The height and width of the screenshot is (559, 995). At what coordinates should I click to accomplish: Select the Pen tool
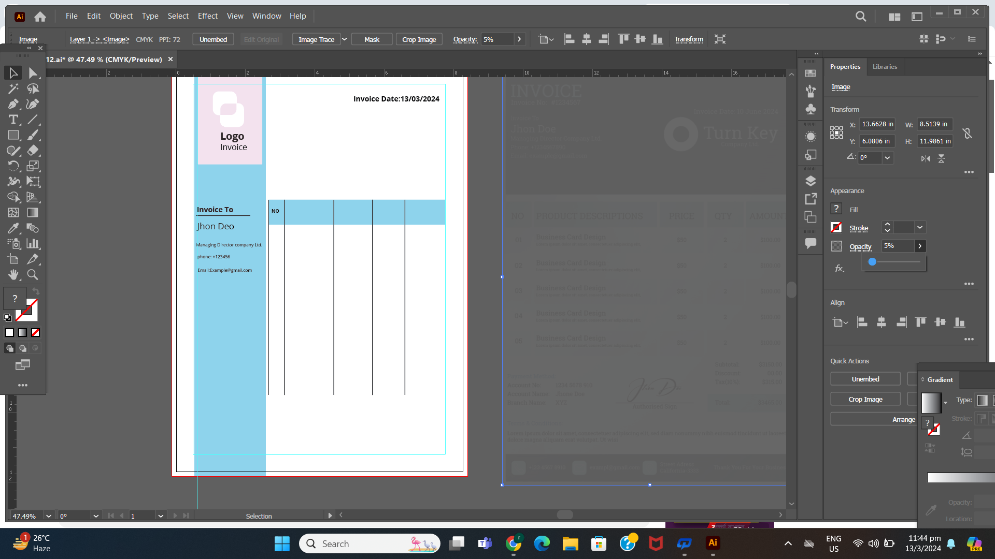pyautogui.click(x=13, y=104)
